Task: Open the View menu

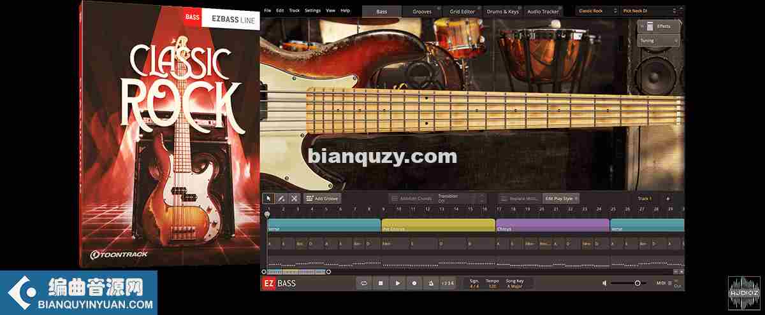Action: 330,11
